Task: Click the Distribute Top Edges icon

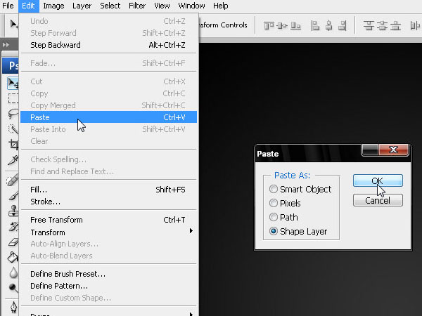Action: [369, 26]
